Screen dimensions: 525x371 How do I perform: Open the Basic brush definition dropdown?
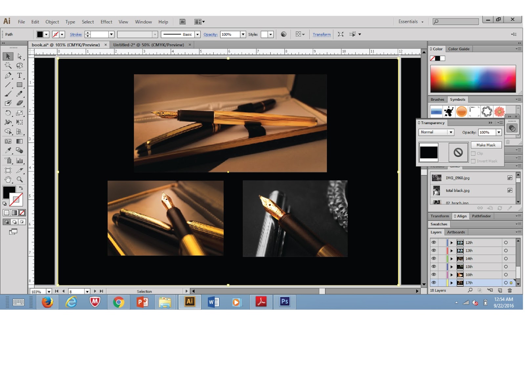pyautogui.click(x=198, y=34)
